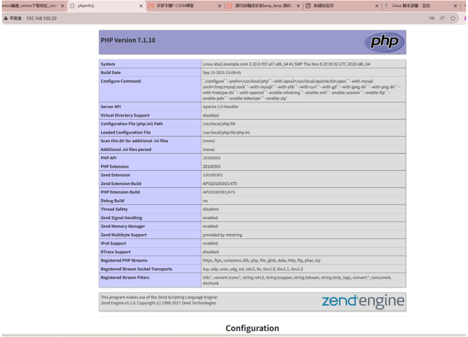Switch to the phpinfo() tab
468x337 pixels.
pos(106,6)
